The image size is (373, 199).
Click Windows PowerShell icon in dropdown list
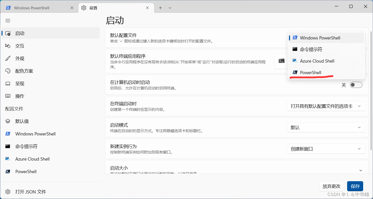point(295,38)
